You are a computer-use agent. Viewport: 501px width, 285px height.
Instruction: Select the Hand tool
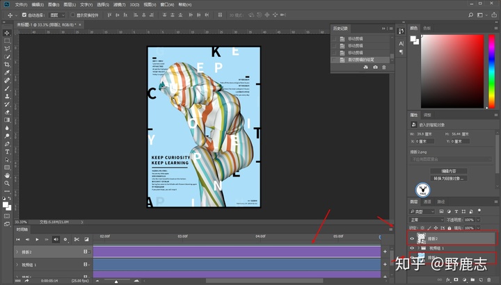pos(7,176)
